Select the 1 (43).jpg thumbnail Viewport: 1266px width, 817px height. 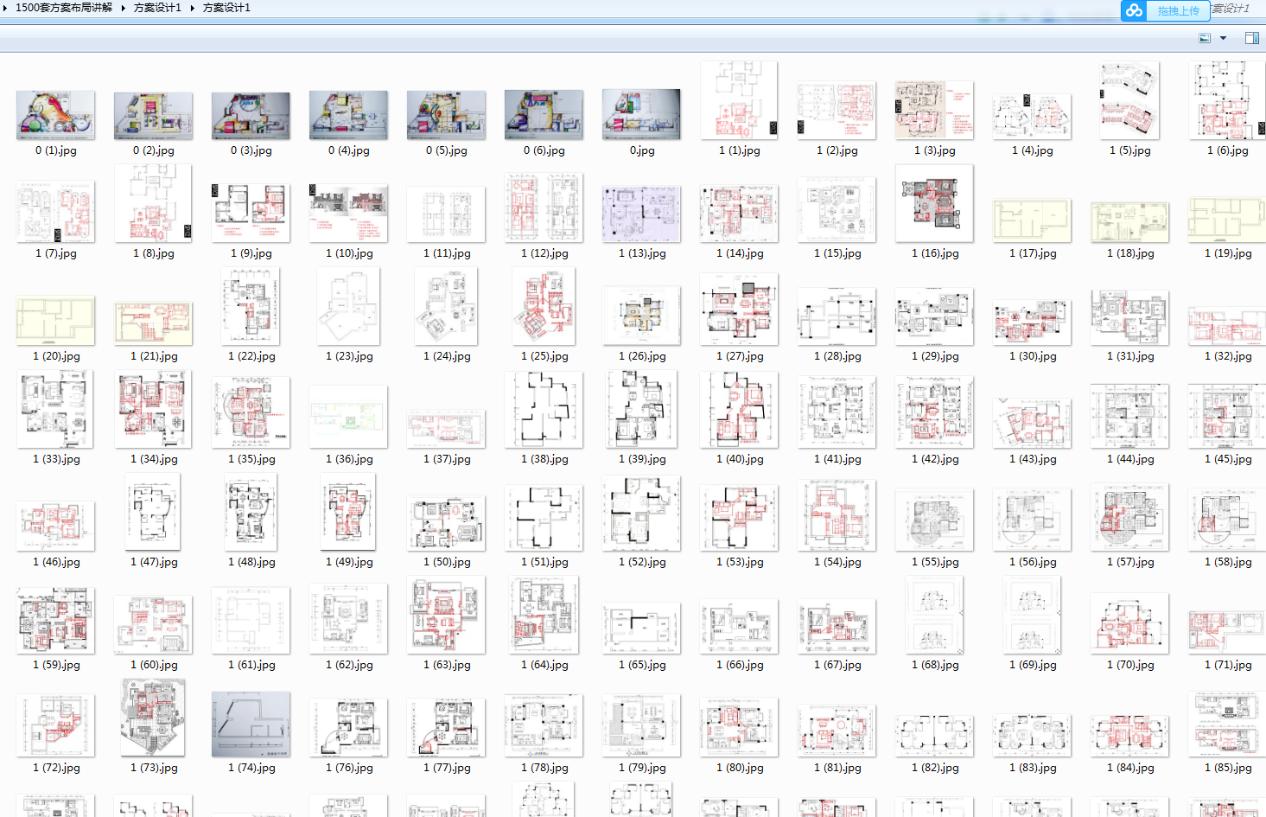tap(1032, 422)
